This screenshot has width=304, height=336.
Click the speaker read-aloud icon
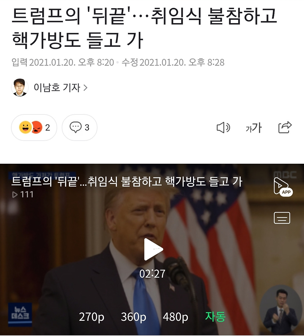[223, 128]
